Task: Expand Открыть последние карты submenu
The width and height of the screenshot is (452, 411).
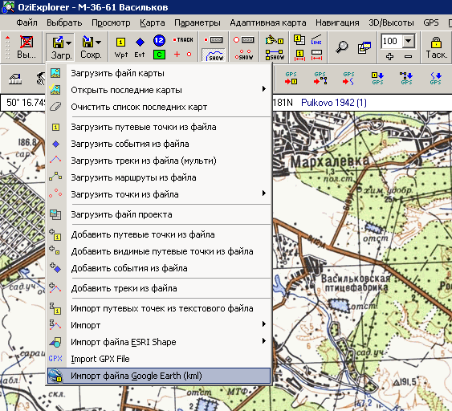Action: 159,90
